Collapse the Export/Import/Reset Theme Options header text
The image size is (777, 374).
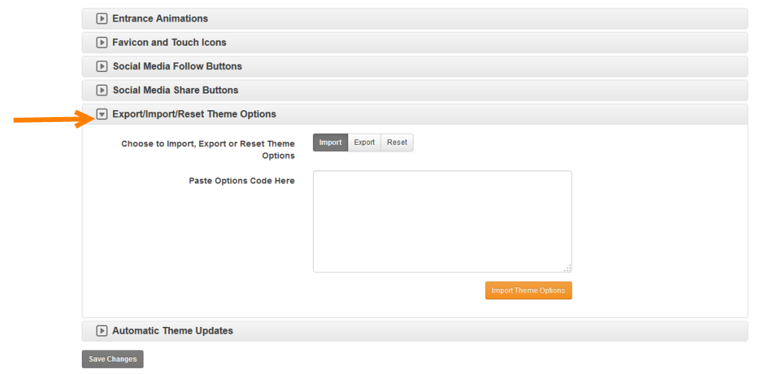[194, 114]
